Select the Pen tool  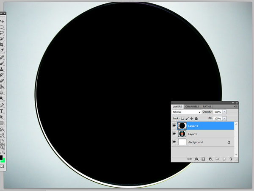pyautogui.click(x=2, y=105)
